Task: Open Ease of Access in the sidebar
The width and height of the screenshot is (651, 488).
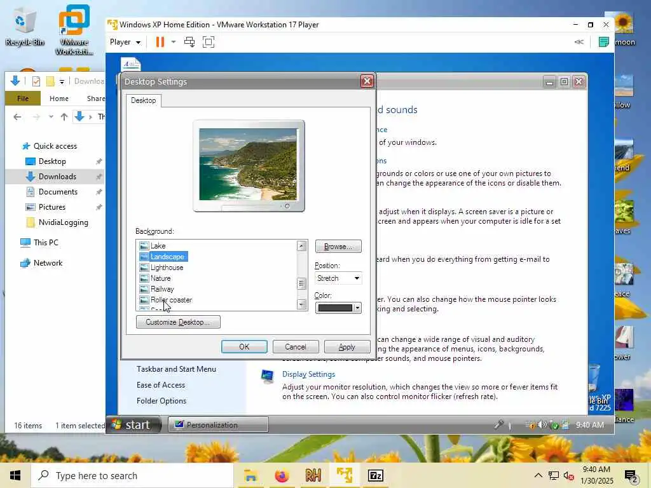Action: pyautogui.click(x=161, y=384)
